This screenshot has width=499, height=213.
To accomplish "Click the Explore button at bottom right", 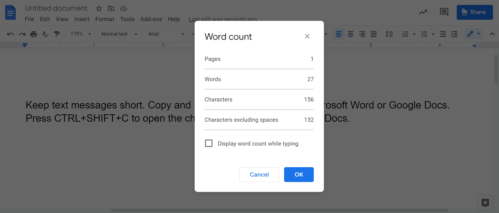I will (x=485, y=203).
